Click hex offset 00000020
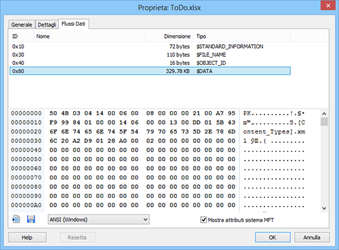Image resolution: width=339 pixels, height=250 pixels. pyautogui.click(x=26, y=131)
